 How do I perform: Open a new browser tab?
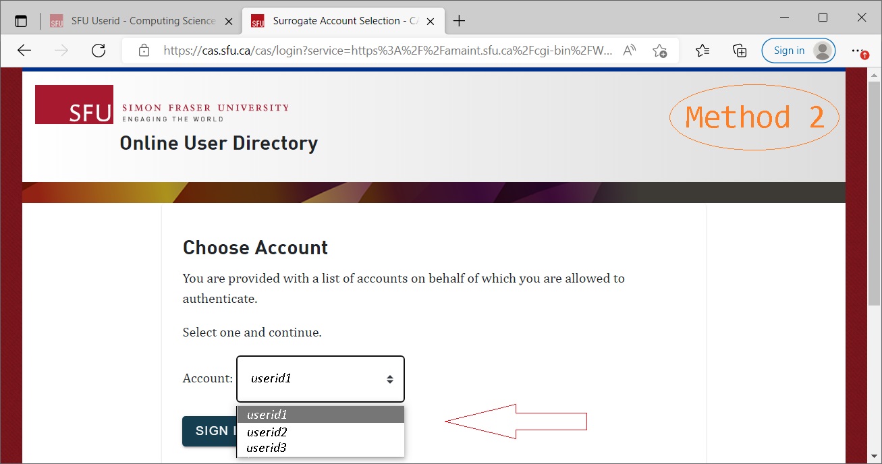459,21
